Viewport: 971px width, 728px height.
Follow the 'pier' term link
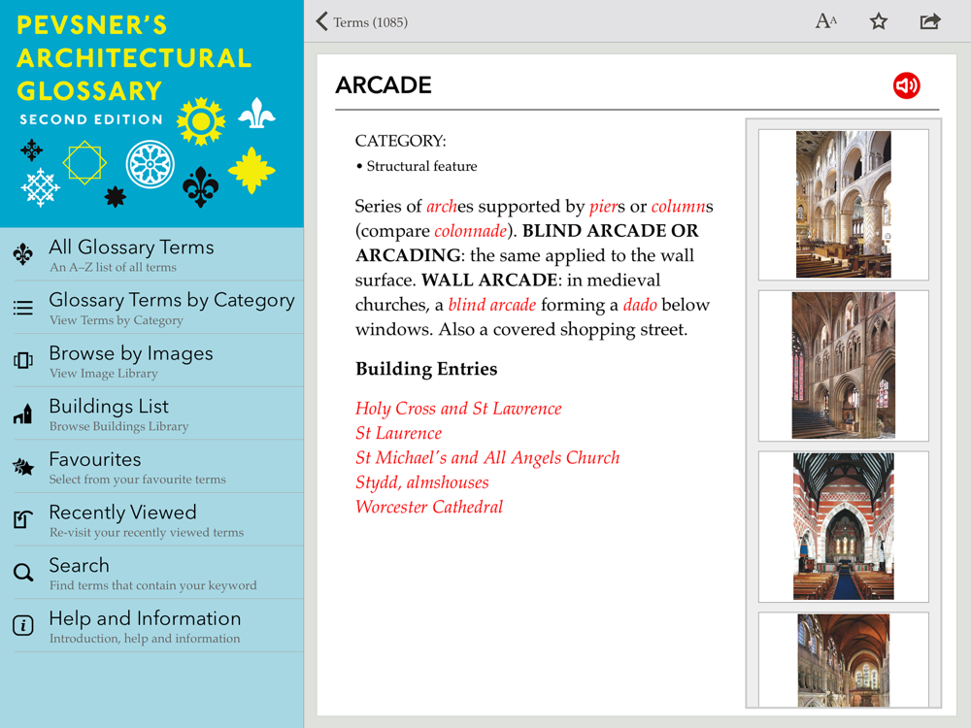click(x=603, y=206)
